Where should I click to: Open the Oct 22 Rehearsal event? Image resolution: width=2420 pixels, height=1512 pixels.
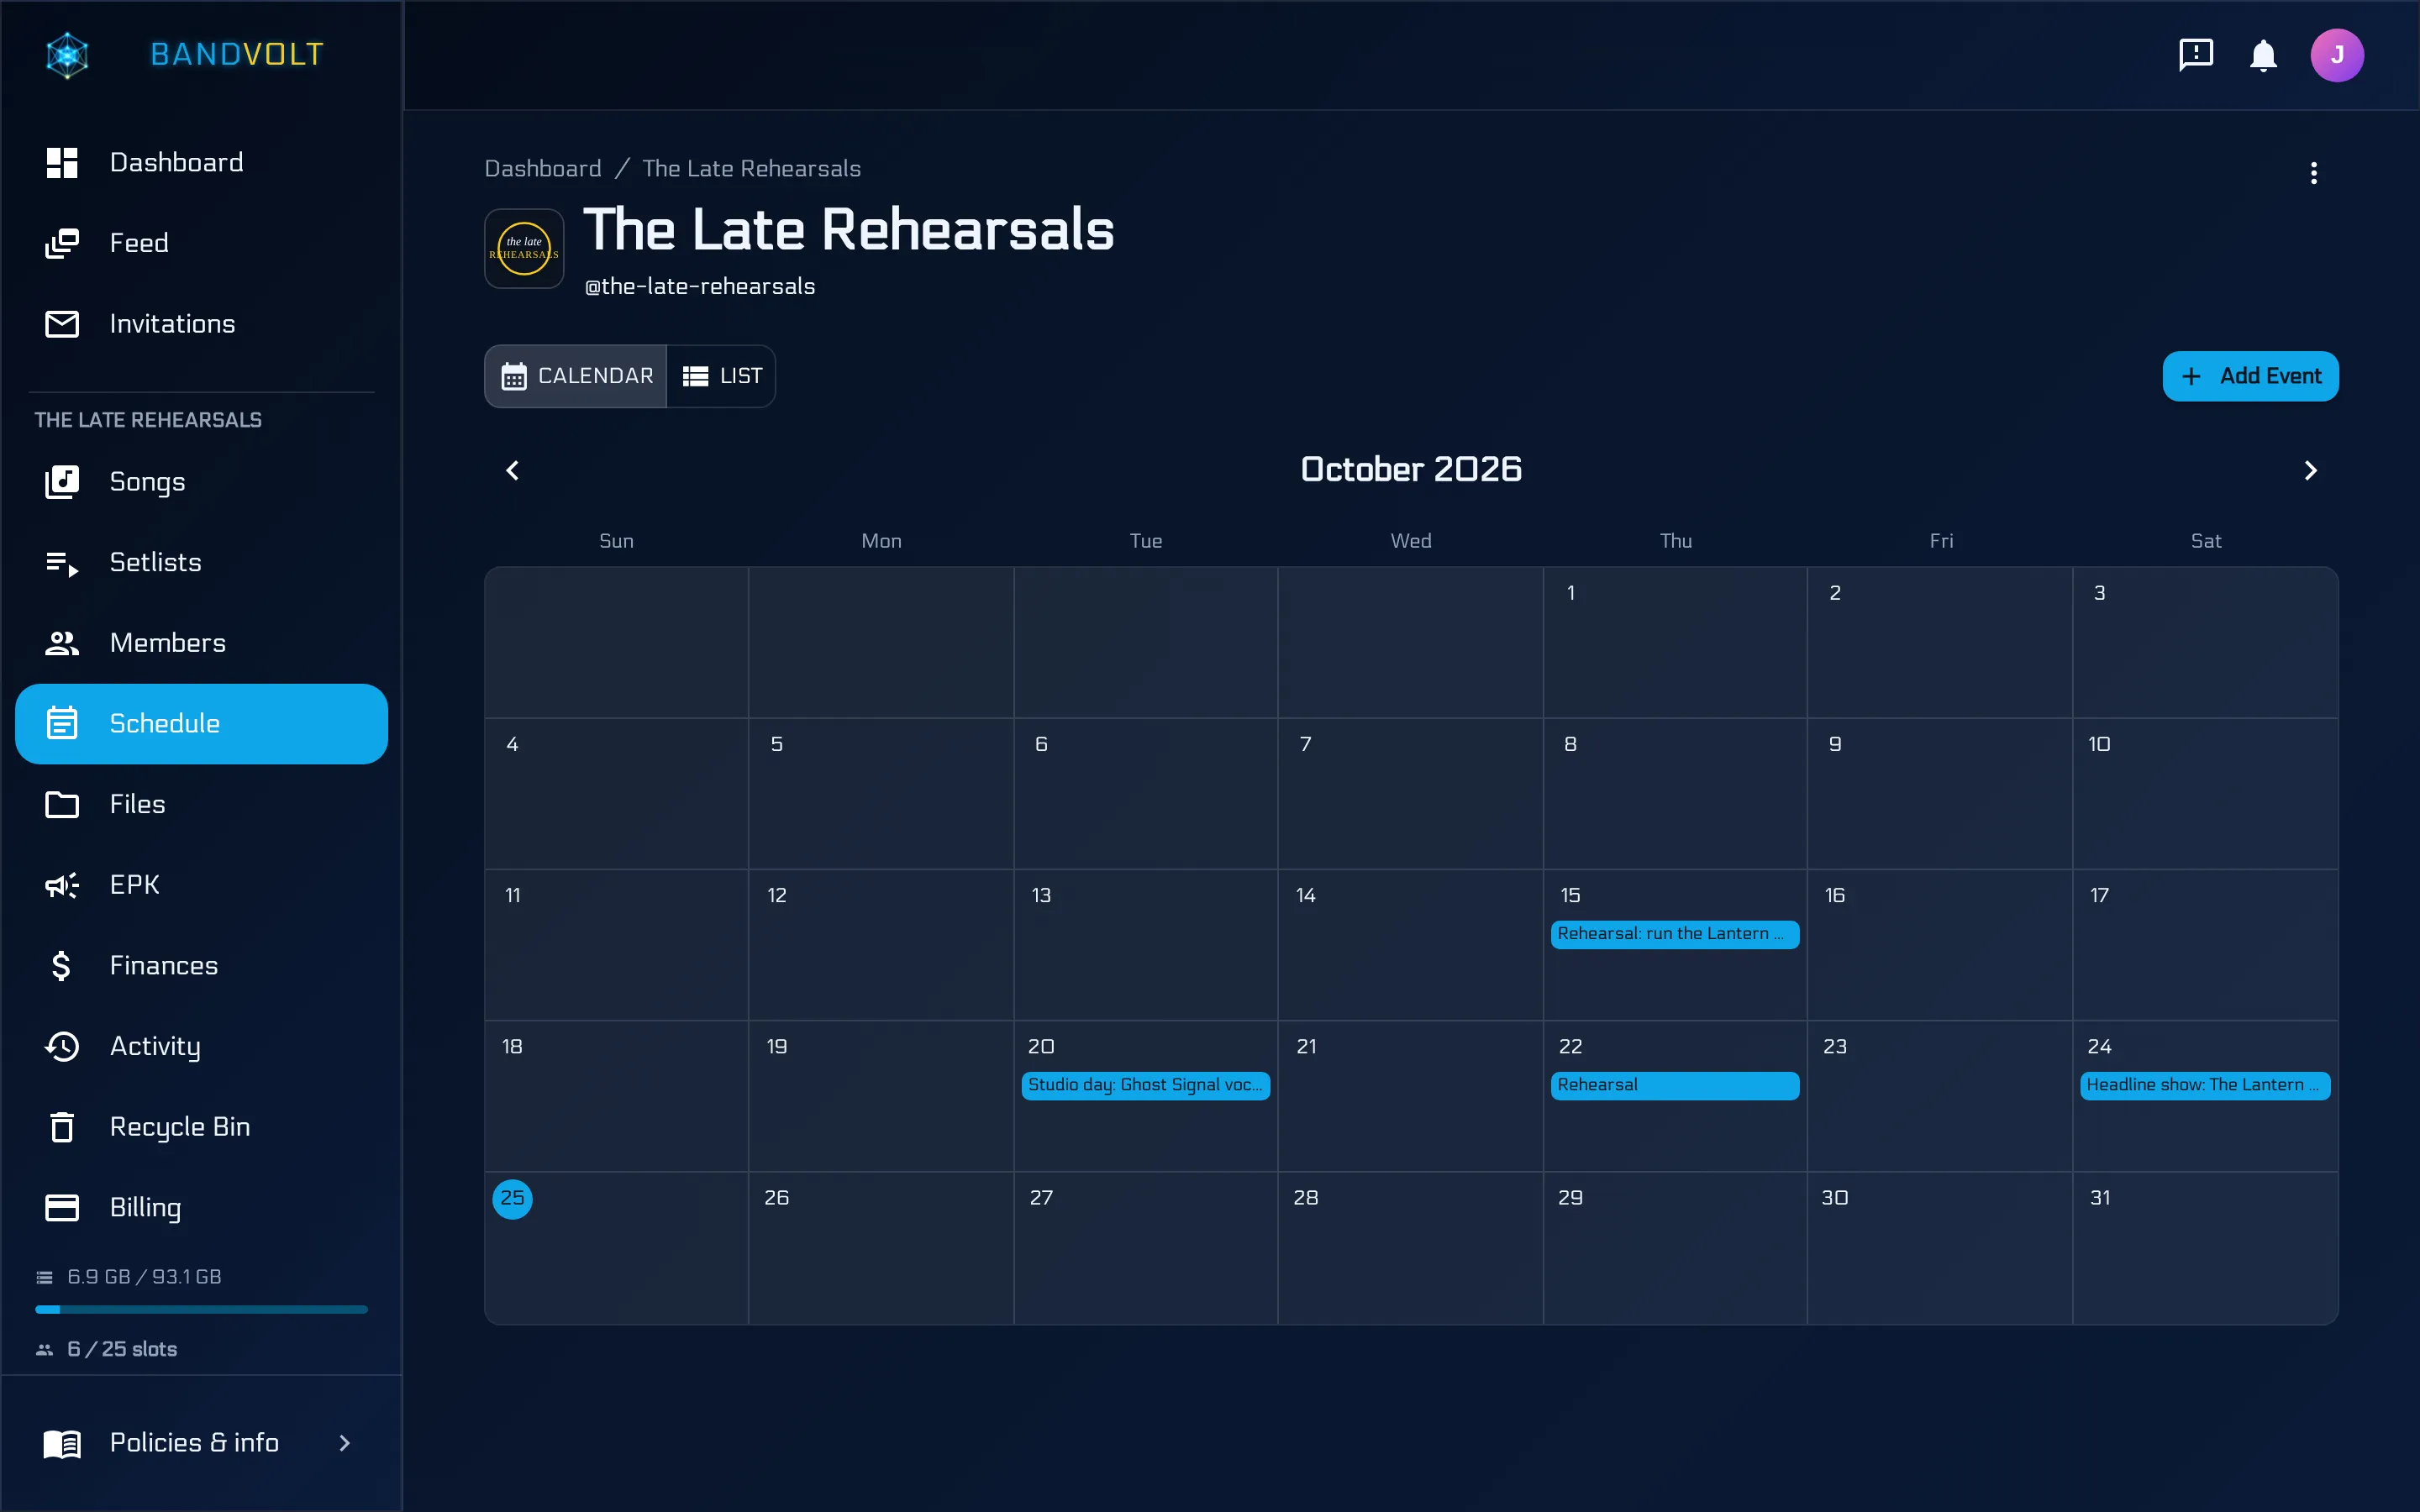pyautogui.click(x=1674, y=1085)
